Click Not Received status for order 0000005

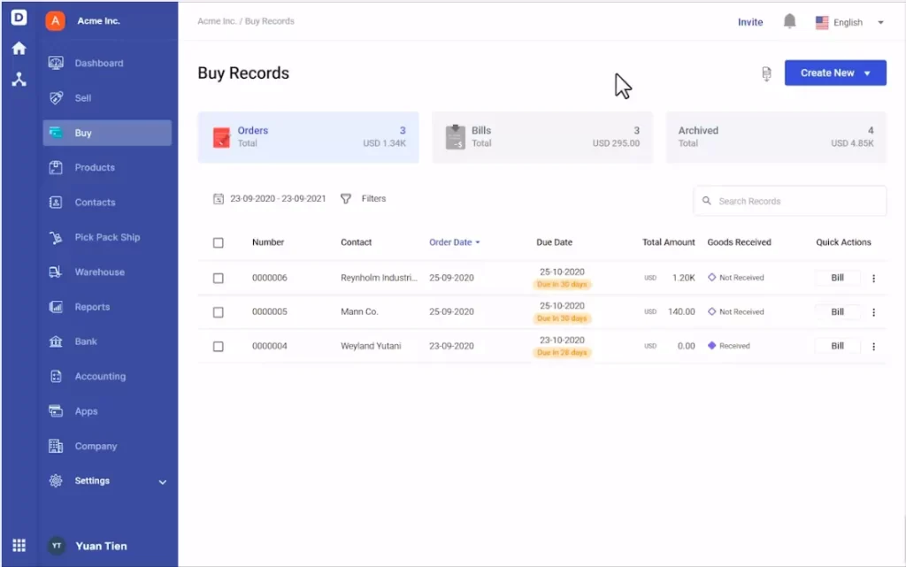[735, 311]
